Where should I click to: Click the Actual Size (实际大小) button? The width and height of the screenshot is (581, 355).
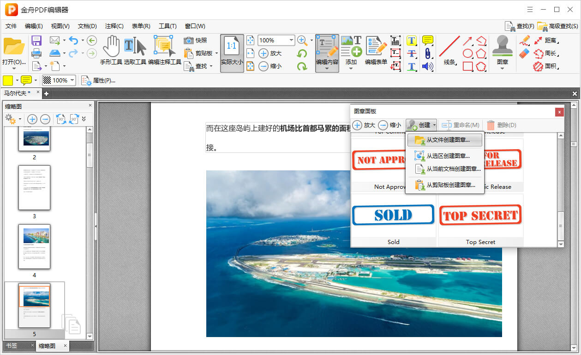coord(232,52)
